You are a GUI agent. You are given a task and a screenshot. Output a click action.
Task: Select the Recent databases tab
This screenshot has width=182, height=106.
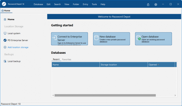click(x=56, y=59)
